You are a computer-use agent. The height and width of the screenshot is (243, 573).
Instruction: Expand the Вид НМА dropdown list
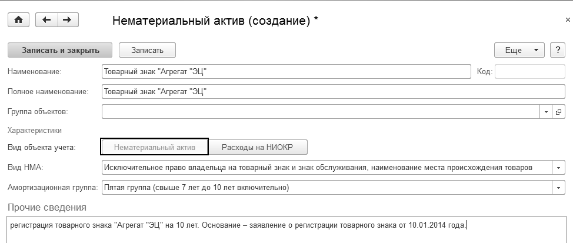click(558, 168)
